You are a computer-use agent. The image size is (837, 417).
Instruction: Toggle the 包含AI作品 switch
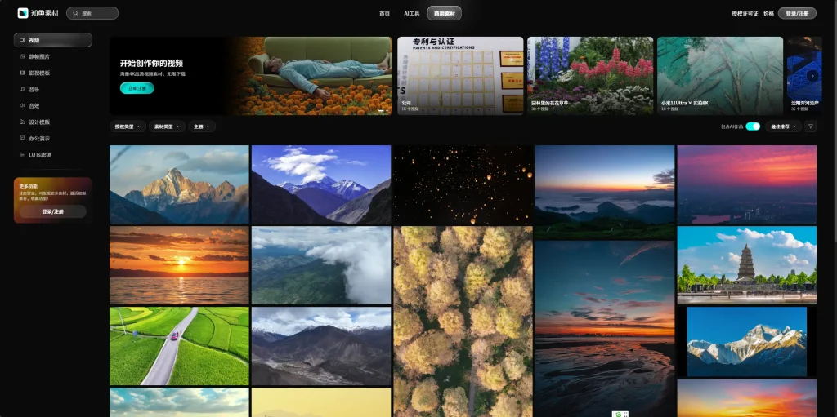753,126
